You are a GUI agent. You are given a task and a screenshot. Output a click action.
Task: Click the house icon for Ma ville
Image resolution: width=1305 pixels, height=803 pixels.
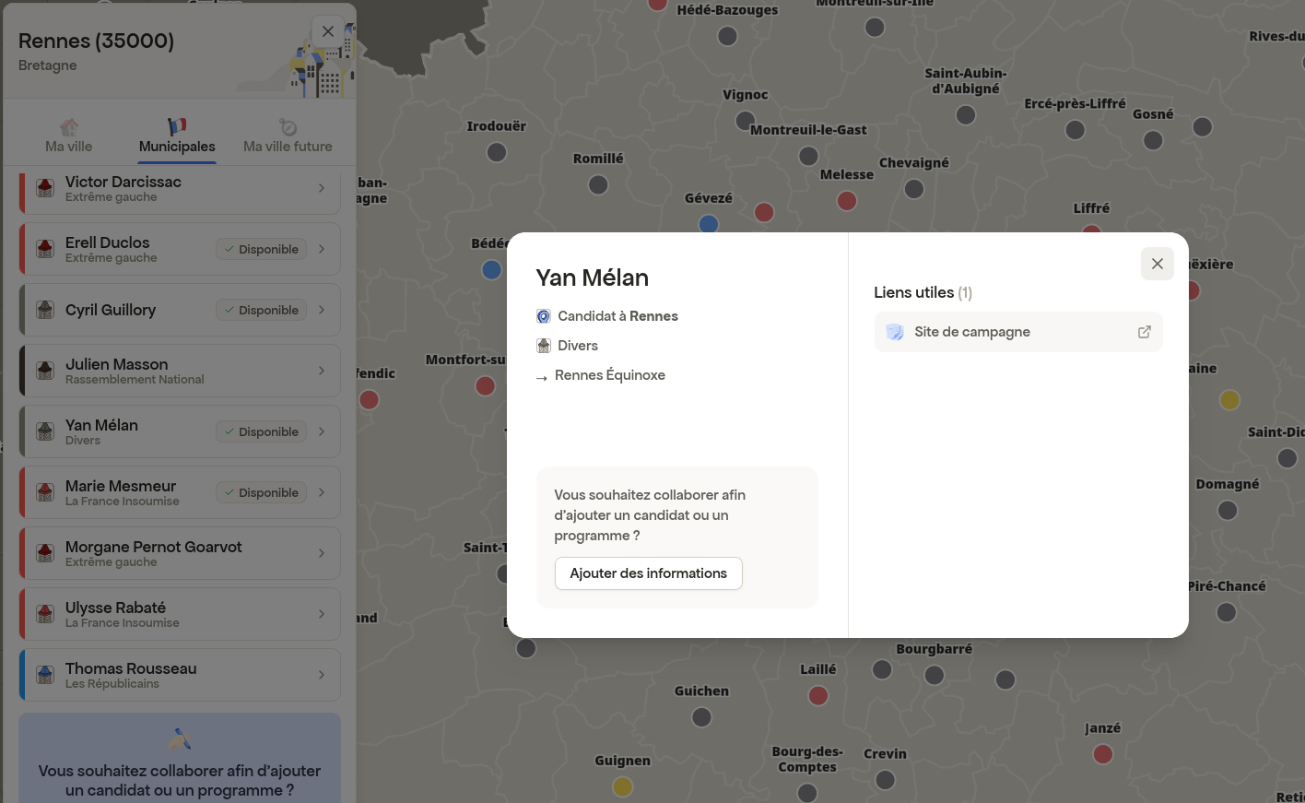[69, 127]
